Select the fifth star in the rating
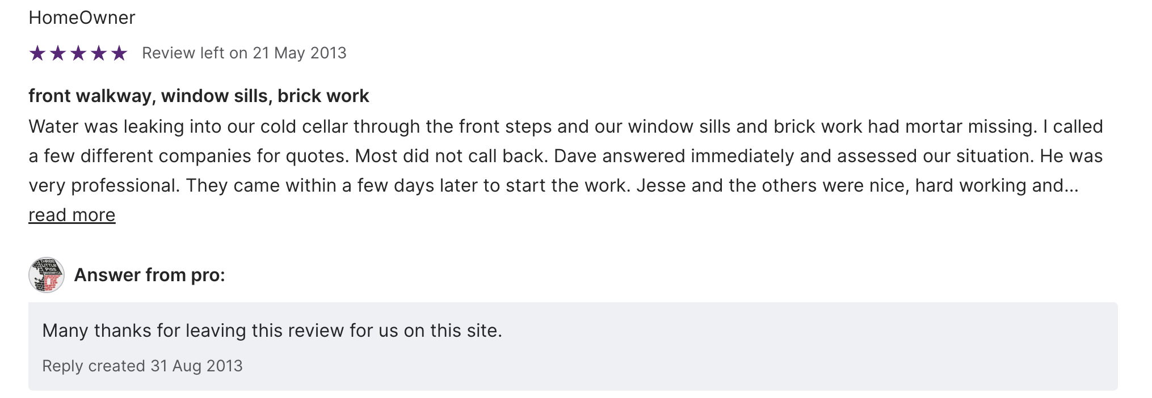The image size is (1152, 398). point(119,53)
